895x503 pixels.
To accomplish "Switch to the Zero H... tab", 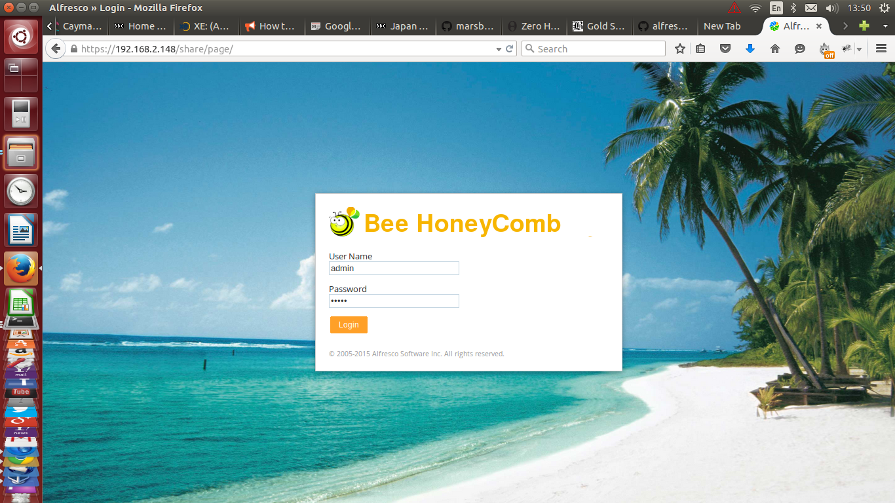I will pyautogui.click(x=534, y=26).
